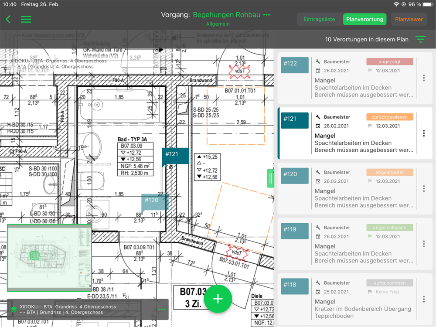Viewport: 436px width, 327px height.
Task: Click green side panel drag handle
Action: tap(270, 178)
